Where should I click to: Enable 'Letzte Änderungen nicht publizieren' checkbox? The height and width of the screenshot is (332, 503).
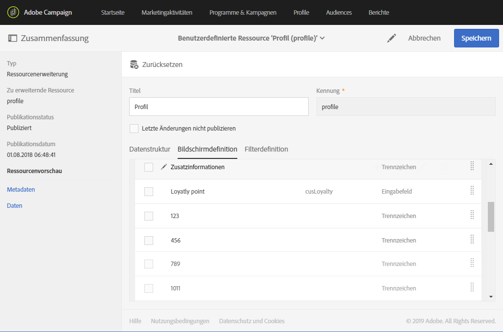click(x=134, y=129)
